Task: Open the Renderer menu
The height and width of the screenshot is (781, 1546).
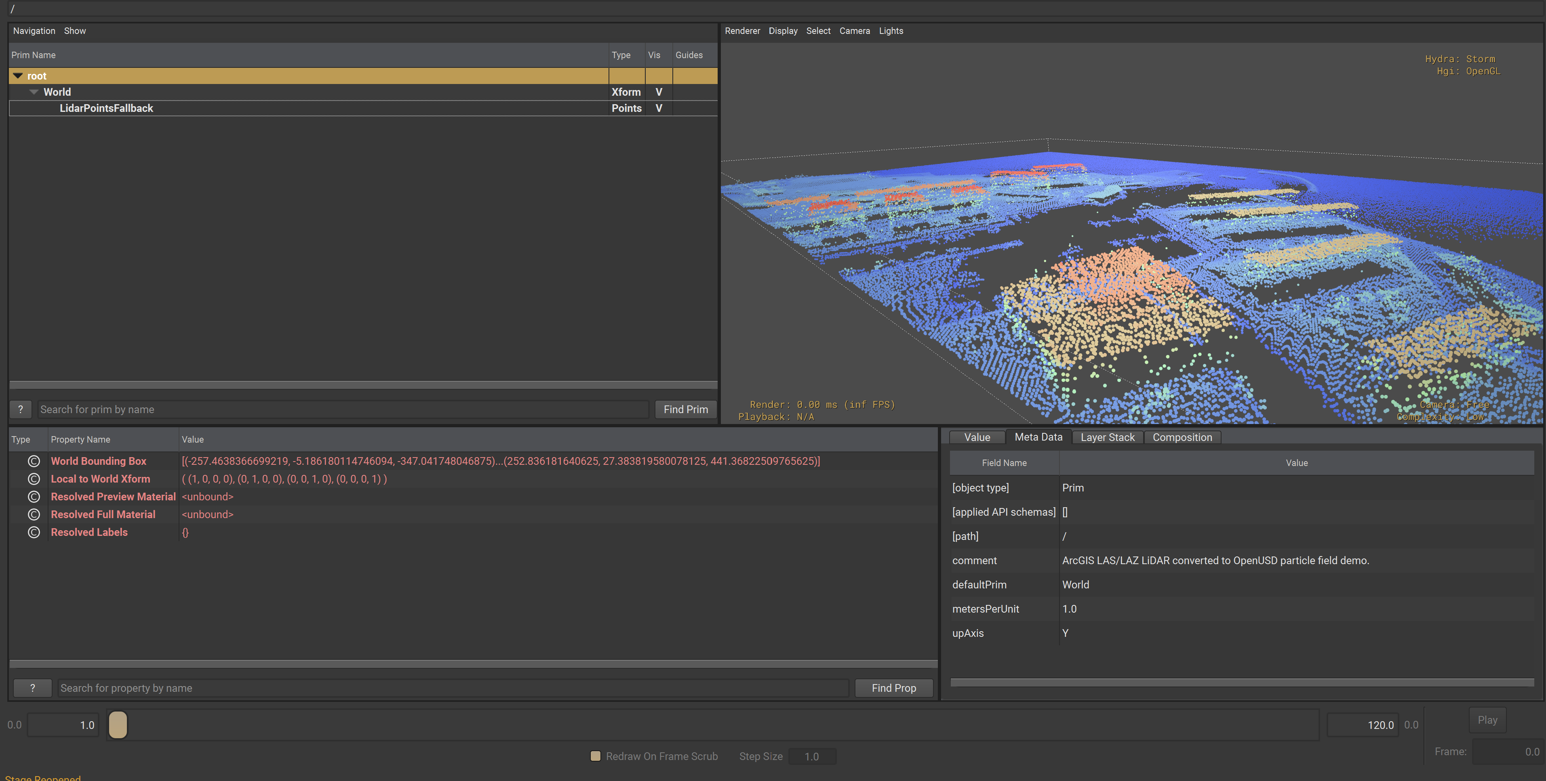Action: (x=742, y=31)
